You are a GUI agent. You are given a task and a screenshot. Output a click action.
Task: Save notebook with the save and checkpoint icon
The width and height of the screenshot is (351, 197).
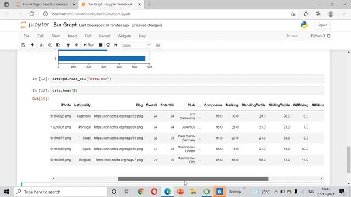(x=23, y=45)
